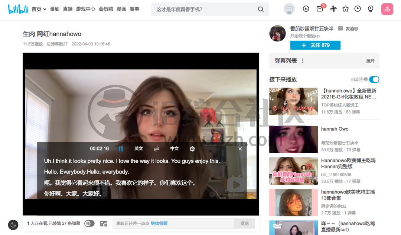Click 11.5万播放 view count text
Image resolution: width=401 pixels, height=235 pixels.
33,44
